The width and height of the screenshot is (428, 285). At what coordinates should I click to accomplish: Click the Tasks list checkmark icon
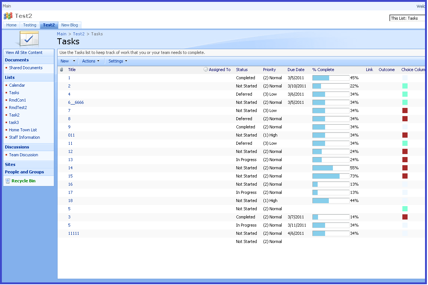pyautogui.click(x=29, y=39)
